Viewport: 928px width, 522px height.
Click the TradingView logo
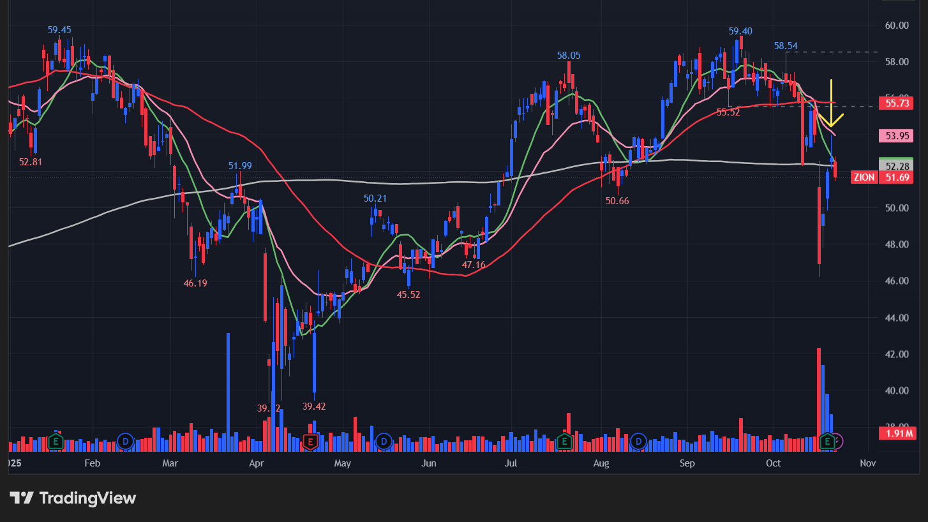(x=73, y=498)
